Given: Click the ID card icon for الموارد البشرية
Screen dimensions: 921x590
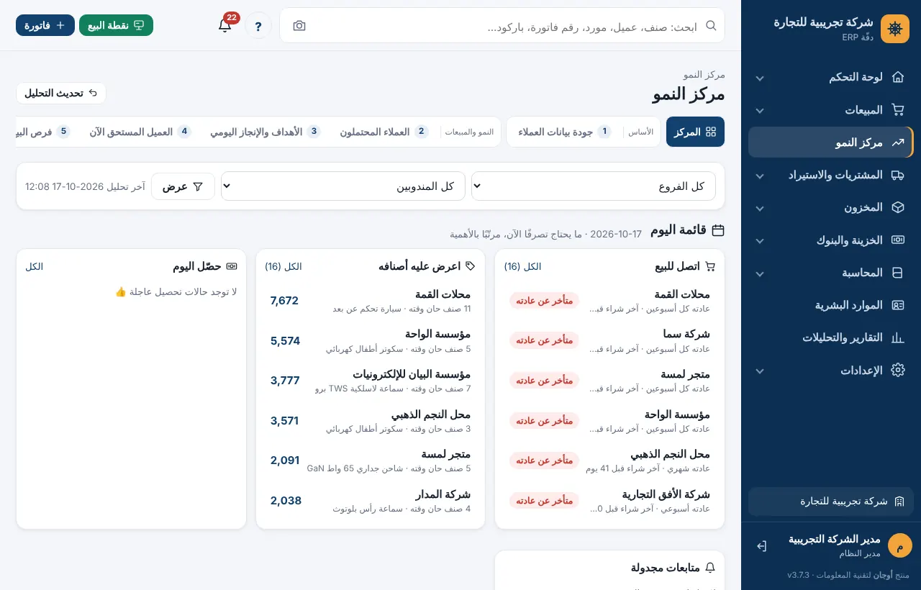Looking at the screenshot, I should point(897,305).
